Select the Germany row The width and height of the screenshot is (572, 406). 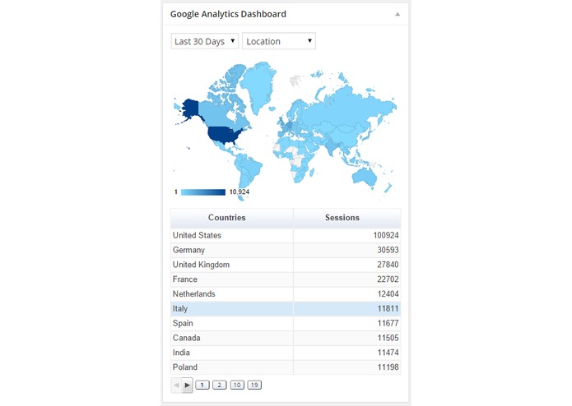286,250
